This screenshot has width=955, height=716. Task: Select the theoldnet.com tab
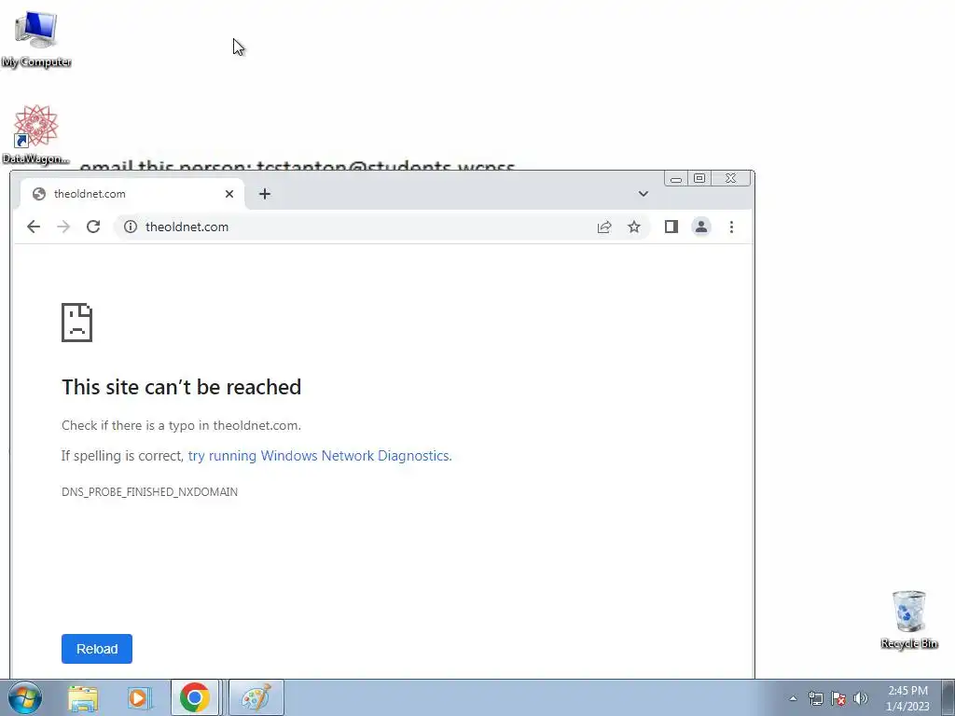pos(131,194)
